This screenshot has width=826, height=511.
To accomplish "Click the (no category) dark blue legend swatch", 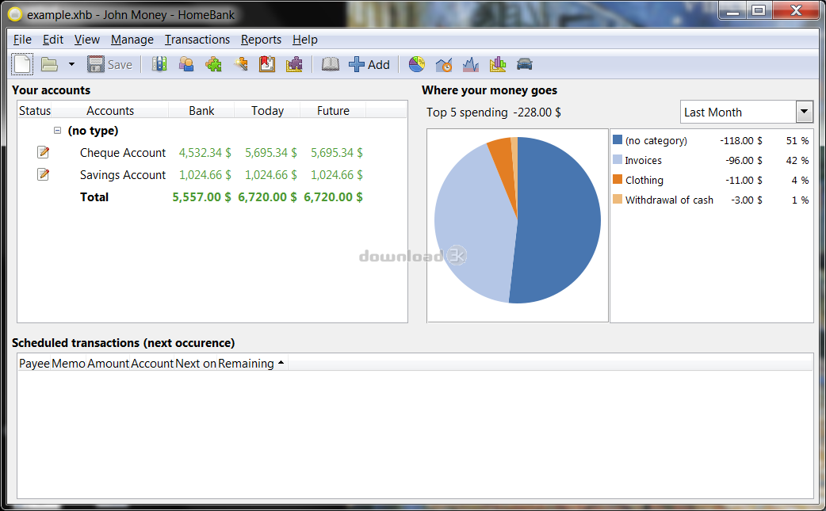I will (x=618, y=140).
